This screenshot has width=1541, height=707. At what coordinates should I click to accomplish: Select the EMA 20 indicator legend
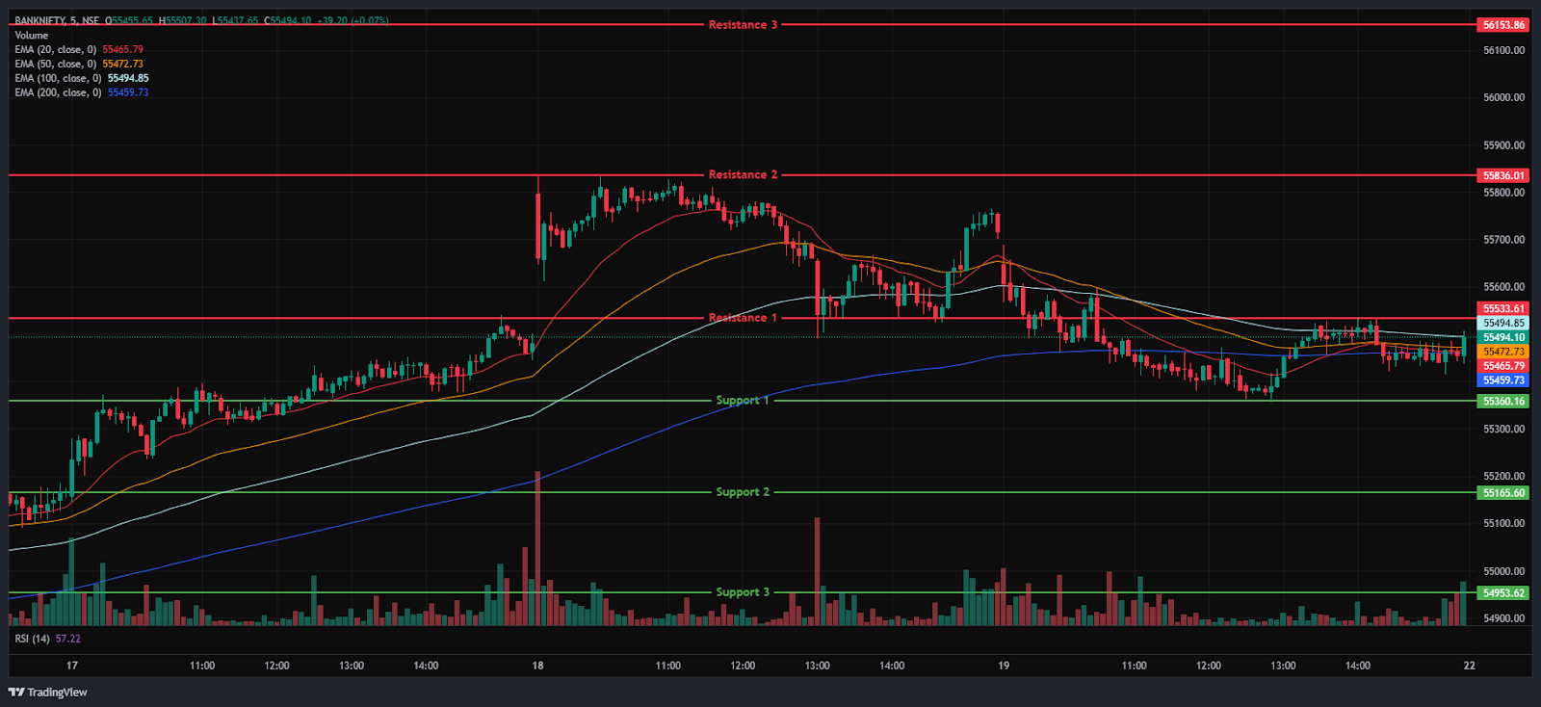55,50
